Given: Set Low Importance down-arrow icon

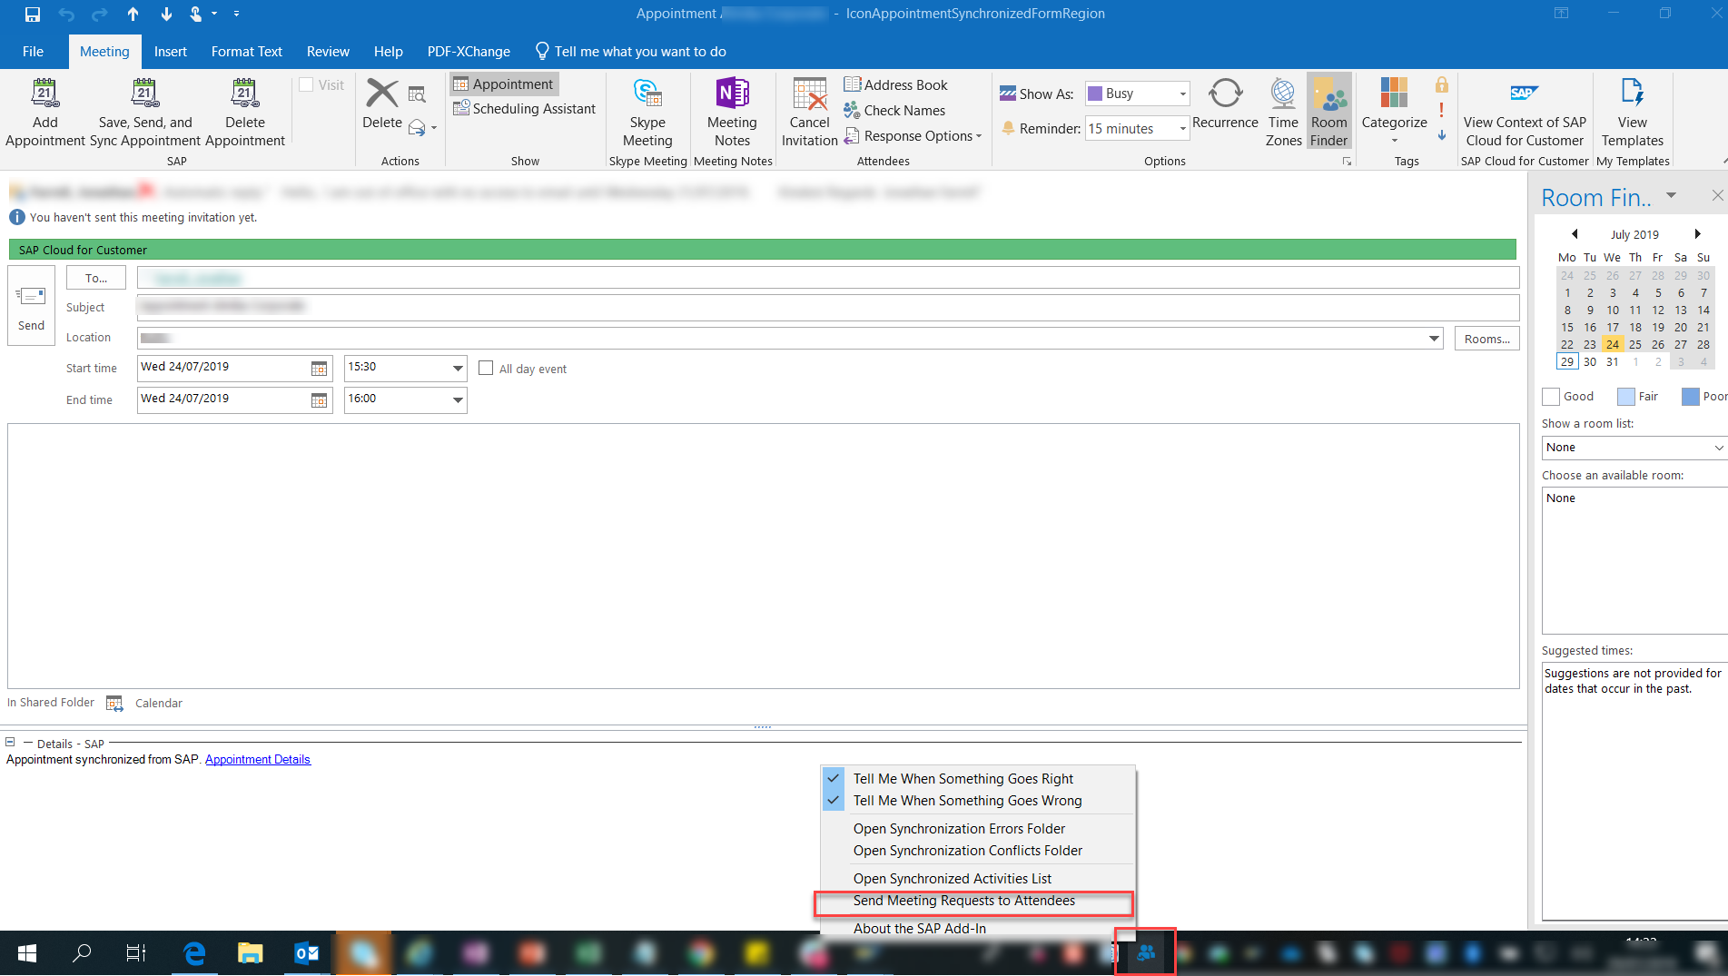Looking at the screenshot, I should click(1442, 135).
